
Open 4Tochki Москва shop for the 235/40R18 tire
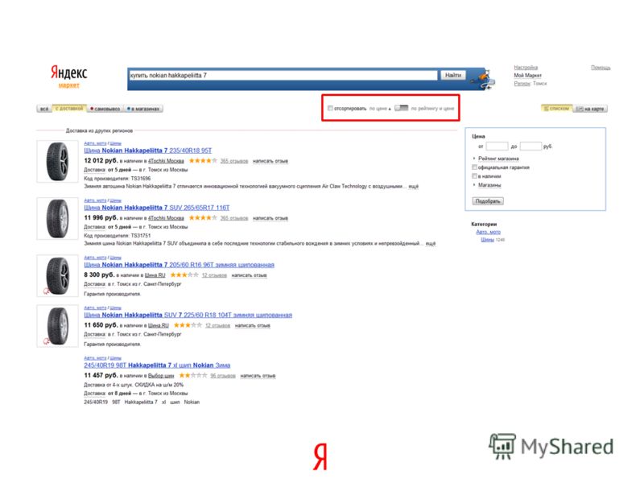tap(166, 161)
